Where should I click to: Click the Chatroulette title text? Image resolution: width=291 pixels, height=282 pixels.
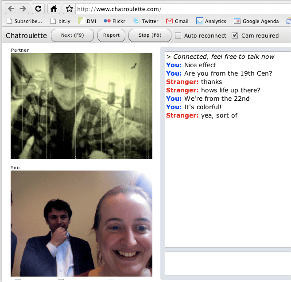(x=26, y=35)
